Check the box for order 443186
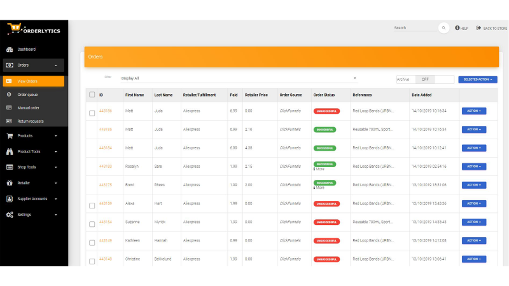The image size is (509, 286). pyautogui.click(x=92, y=113)
